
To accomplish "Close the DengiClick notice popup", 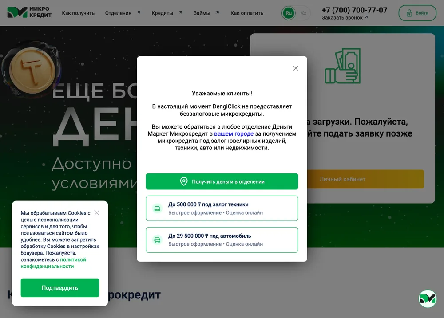I will [x=296, y=68].
